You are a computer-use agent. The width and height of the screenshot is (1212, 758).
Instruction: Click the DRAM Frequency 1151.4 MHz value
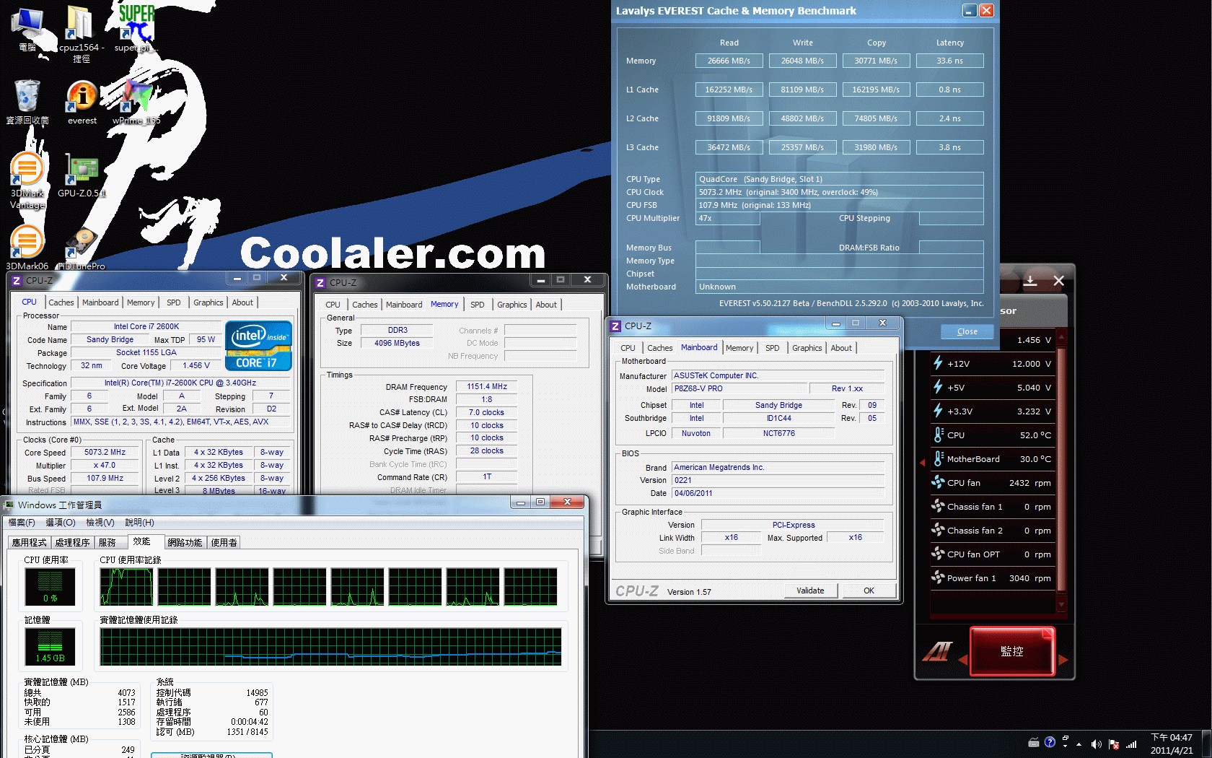coord(487,386)
